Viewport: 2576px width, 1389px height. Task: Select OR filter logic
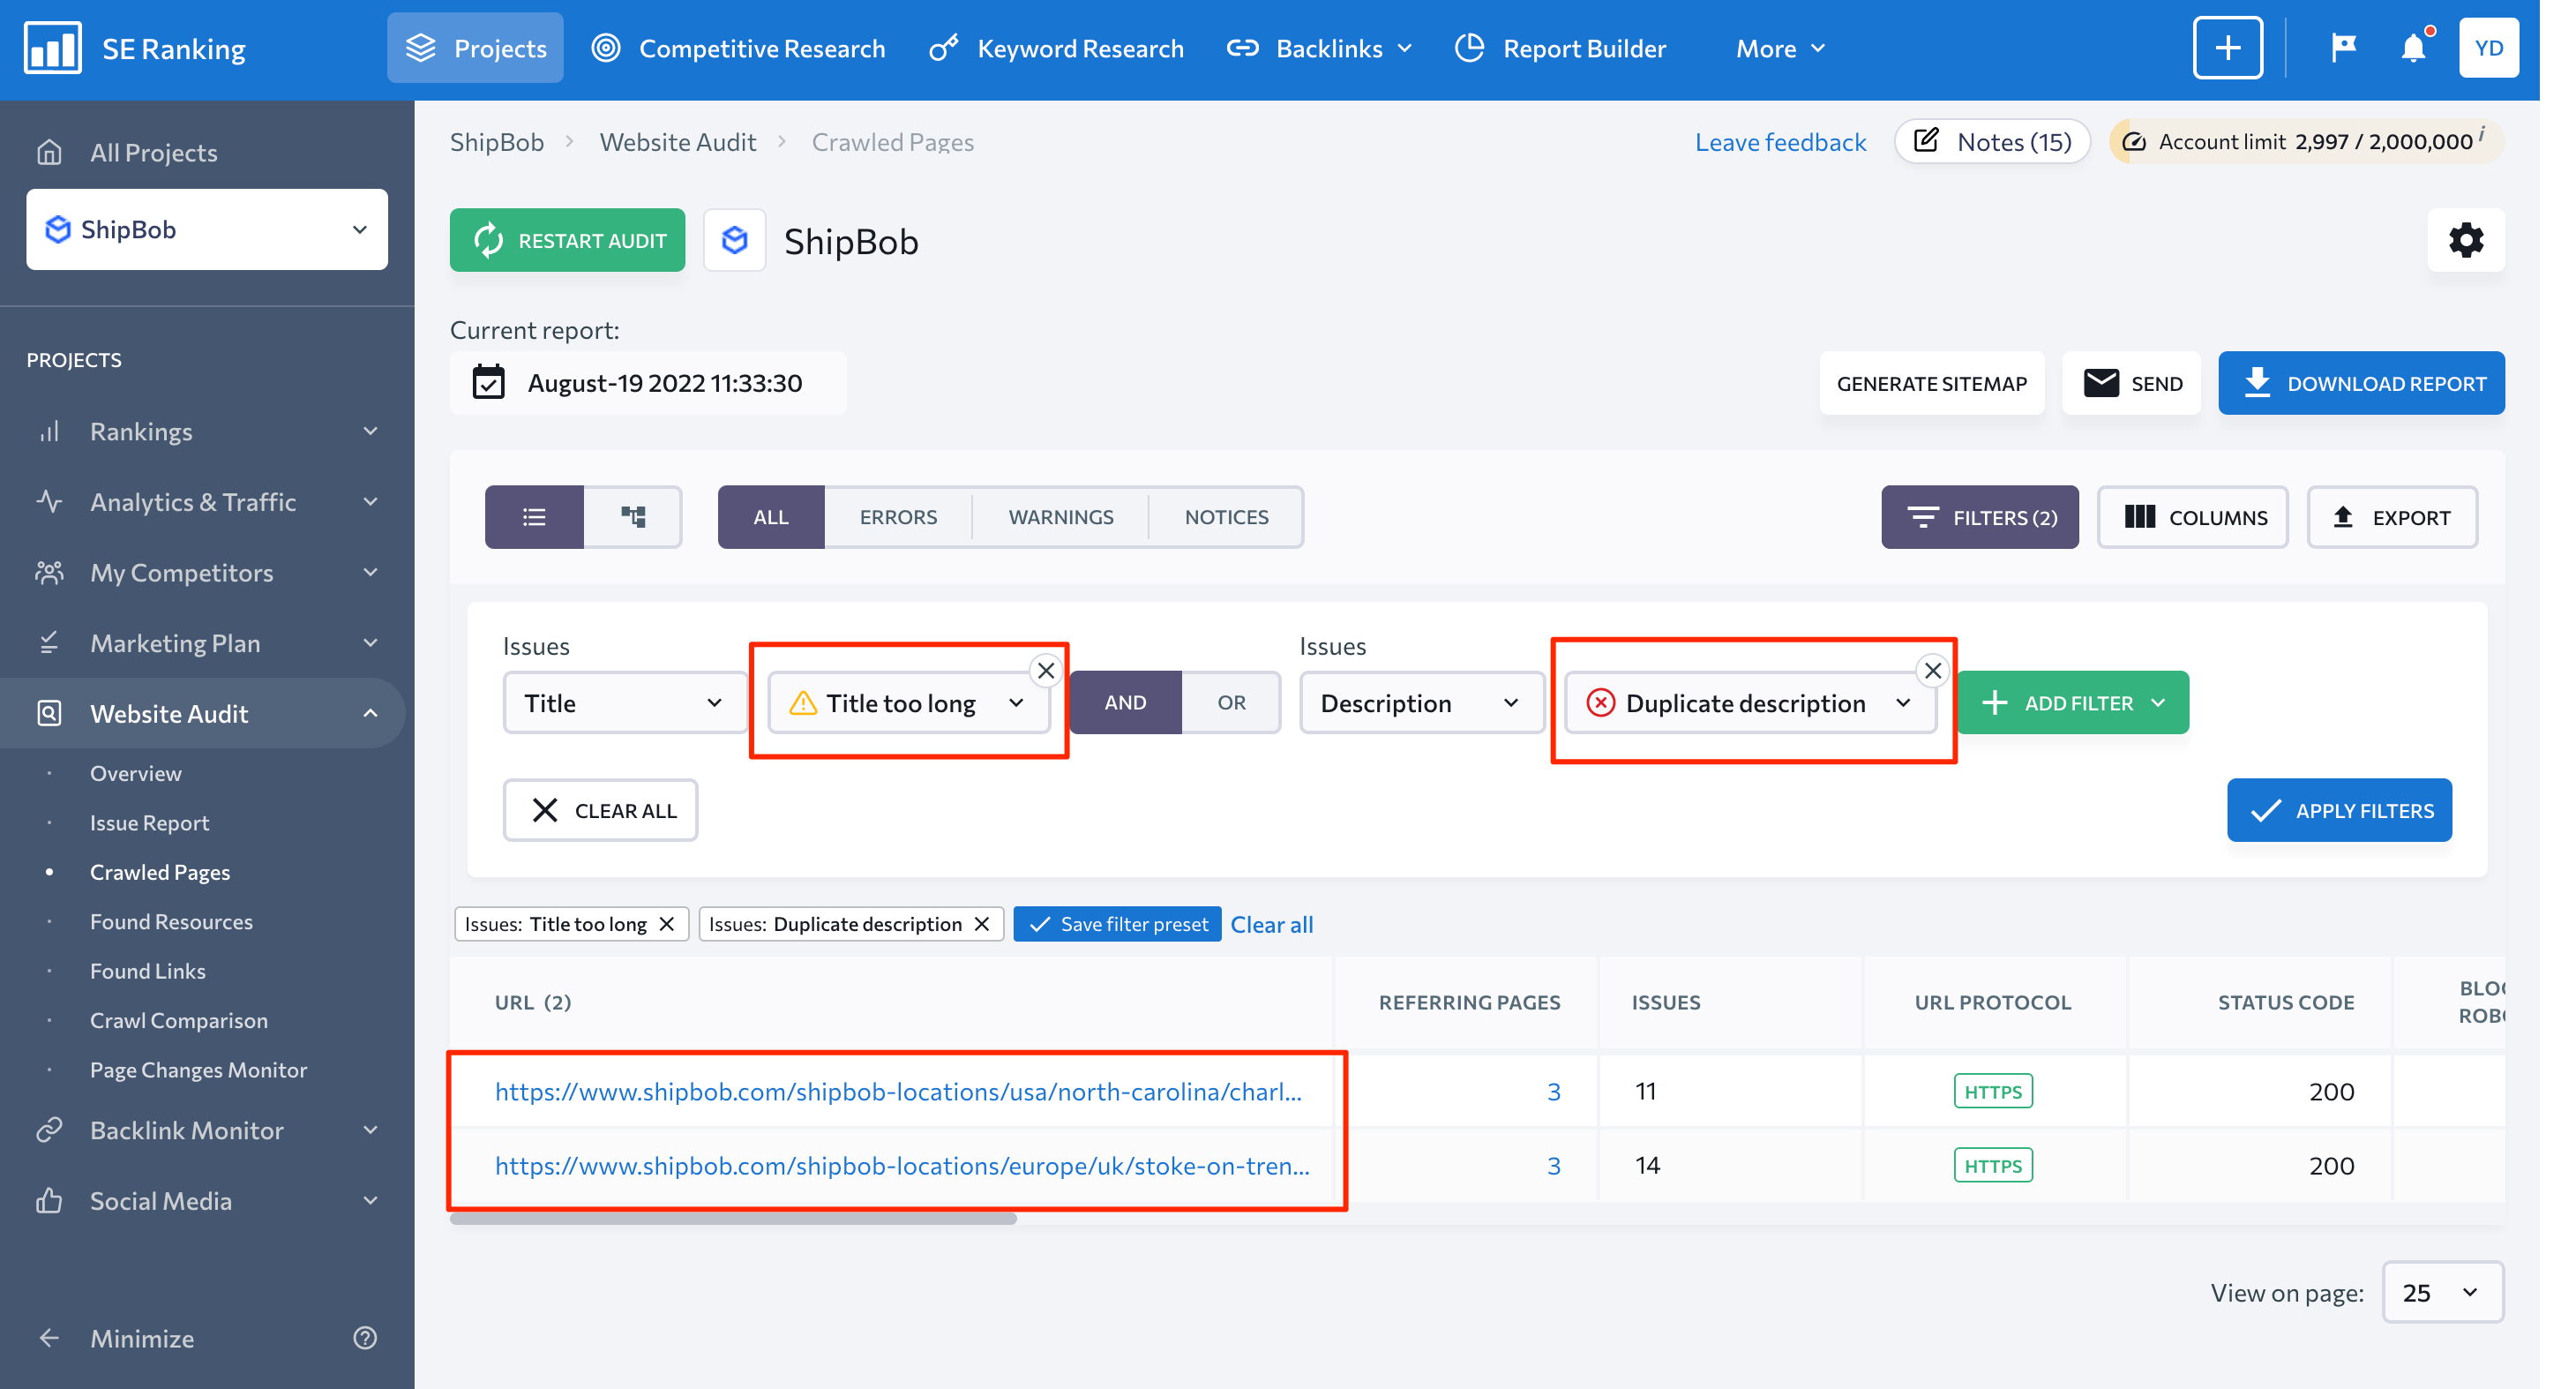coord(1231,702)
